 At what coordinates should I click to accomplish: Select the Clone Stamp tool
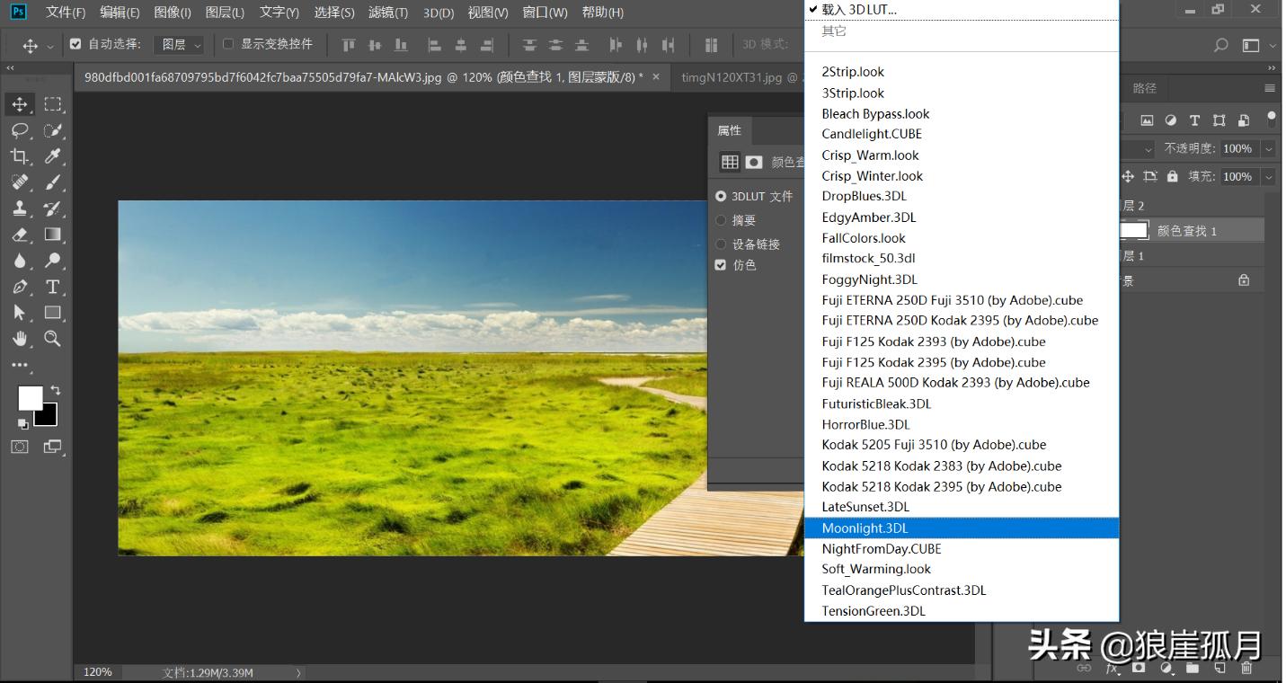tap(19, 207)
